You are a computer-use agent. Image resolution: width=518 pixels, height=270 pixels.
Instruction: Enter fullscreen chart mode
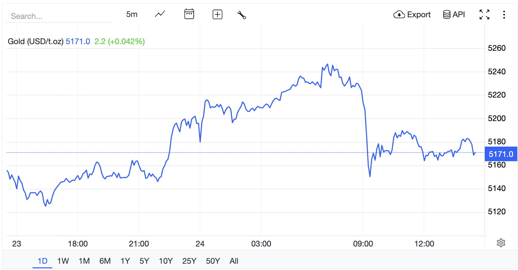[484, 15]
